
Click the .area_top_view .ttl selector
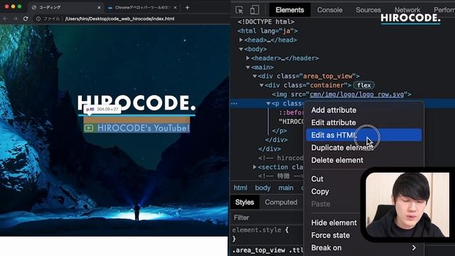[267, 250]
